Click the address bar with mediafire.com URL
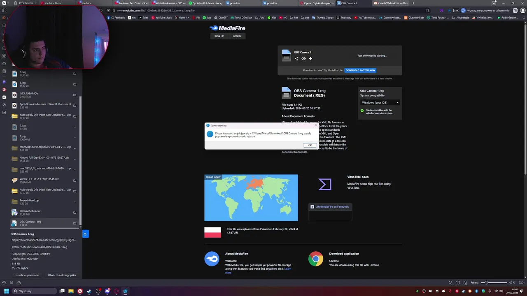This screenshot has width=527, height=296. [268, 11]
